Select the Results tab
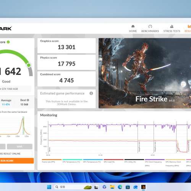The image size is (191, 191). coord(188,29)
